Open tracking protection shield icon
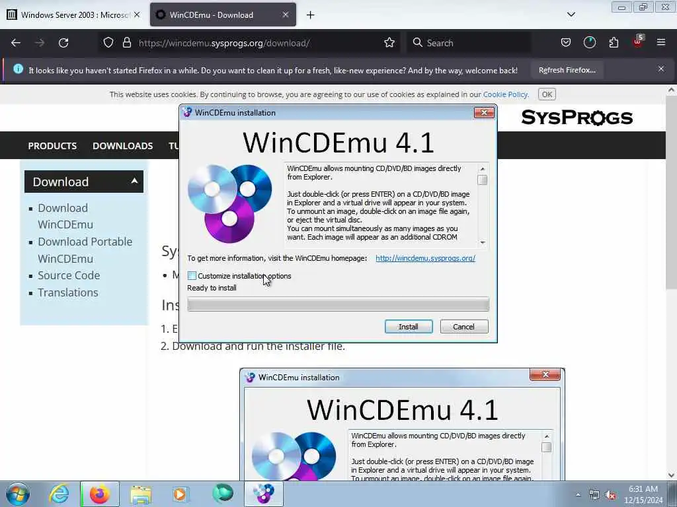This screenshot has width=677, height=507. pos(108,43)
